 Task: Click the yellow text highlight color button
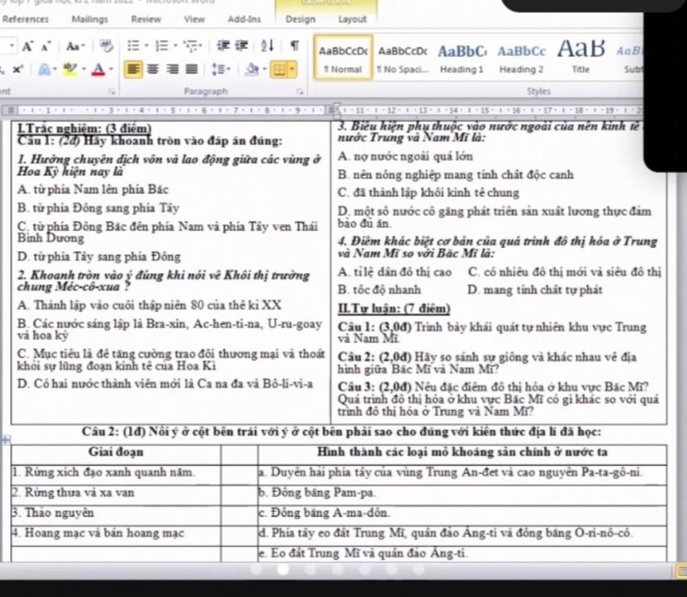click(68, 68)
